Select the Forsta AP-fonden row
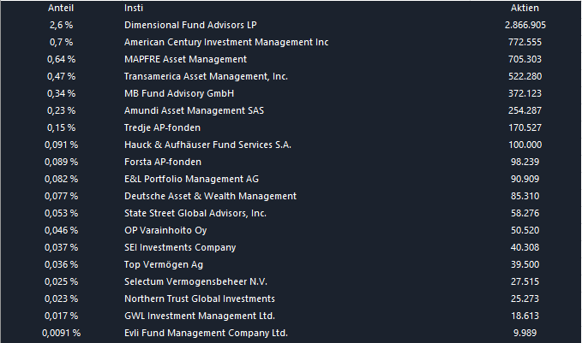The height and width of the screenshot is (343, 582). tap(163, 162)
